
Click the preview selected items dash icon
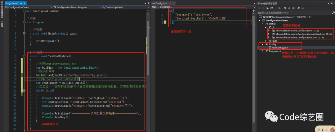(302, 8)
